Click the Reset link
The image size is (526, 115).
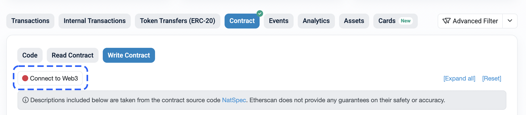tap(492, 78)
